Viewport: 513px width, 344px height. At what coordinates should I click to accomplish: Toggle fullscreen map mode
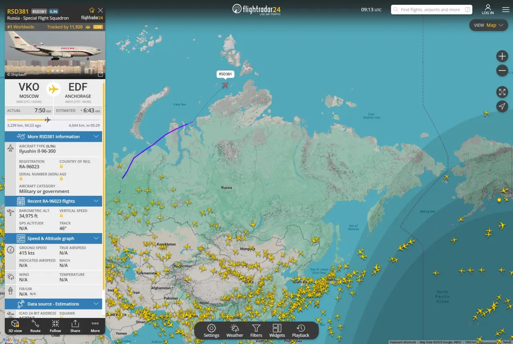pyautogui.click(x=502, y=92)
